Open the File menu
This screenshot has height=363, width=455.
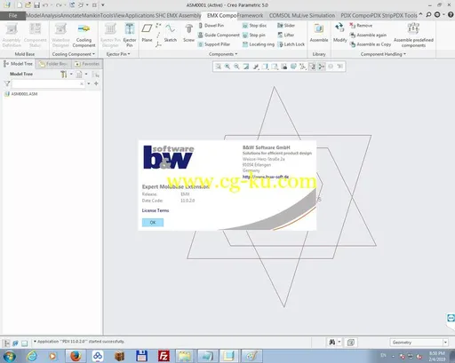tap(12, 15)
